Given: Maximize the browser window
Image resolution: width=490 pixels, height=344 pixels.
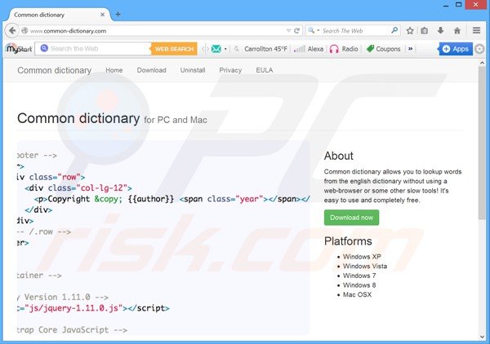Looking at the screenshot, I should pyautogui.click(x=458, y=5).
